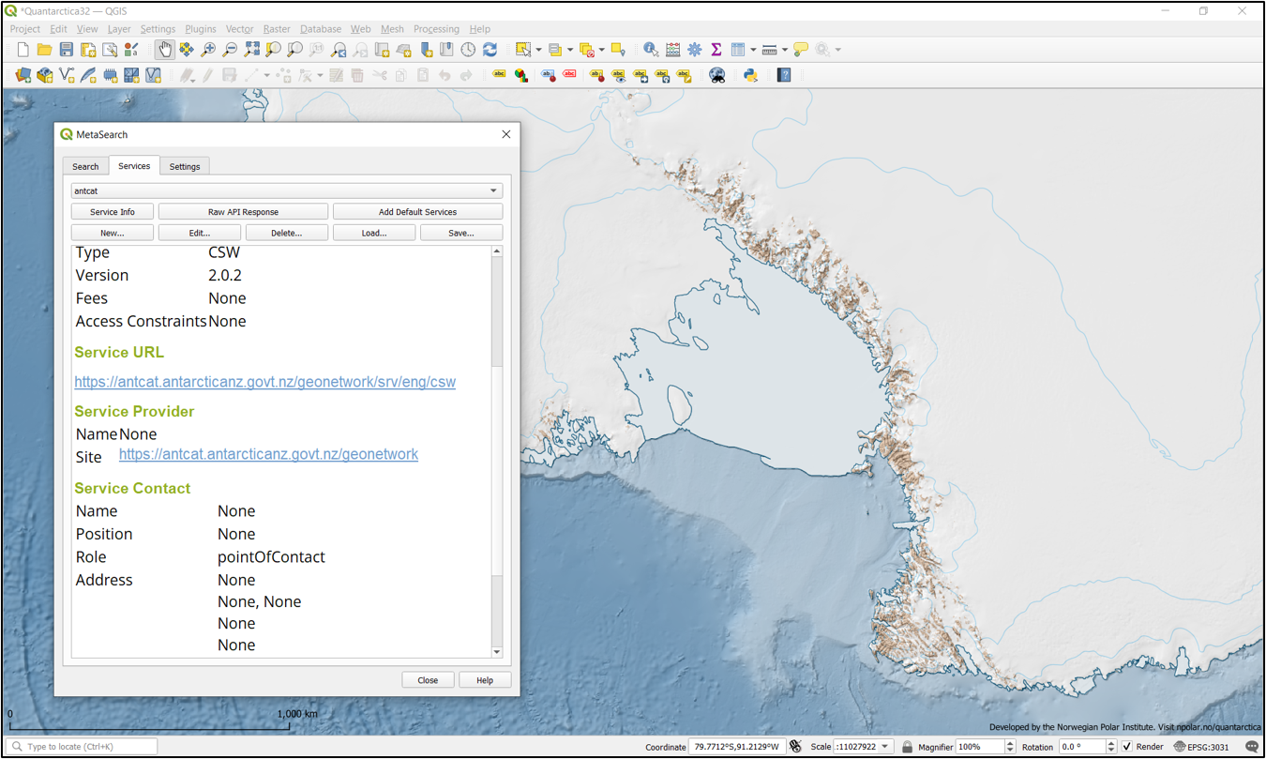Increase the Magnifier value stepper
Screen dimensions: 1266x759
(1010, 743)
